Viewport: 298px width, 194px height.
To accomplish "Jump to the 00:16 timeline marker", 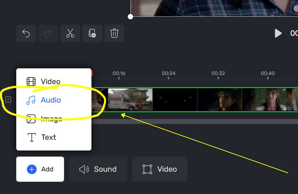I will click(119, 74).
